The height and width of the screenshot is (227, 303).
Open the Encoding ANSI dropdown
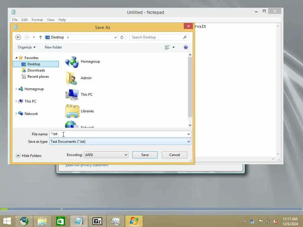[106, 155]
